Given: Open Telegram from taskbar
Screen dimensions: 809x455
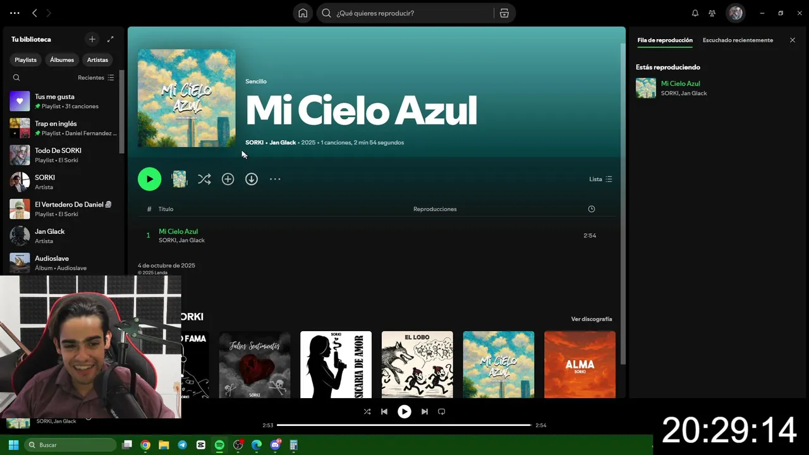Looking at the screenshot, I should point(183,445).
